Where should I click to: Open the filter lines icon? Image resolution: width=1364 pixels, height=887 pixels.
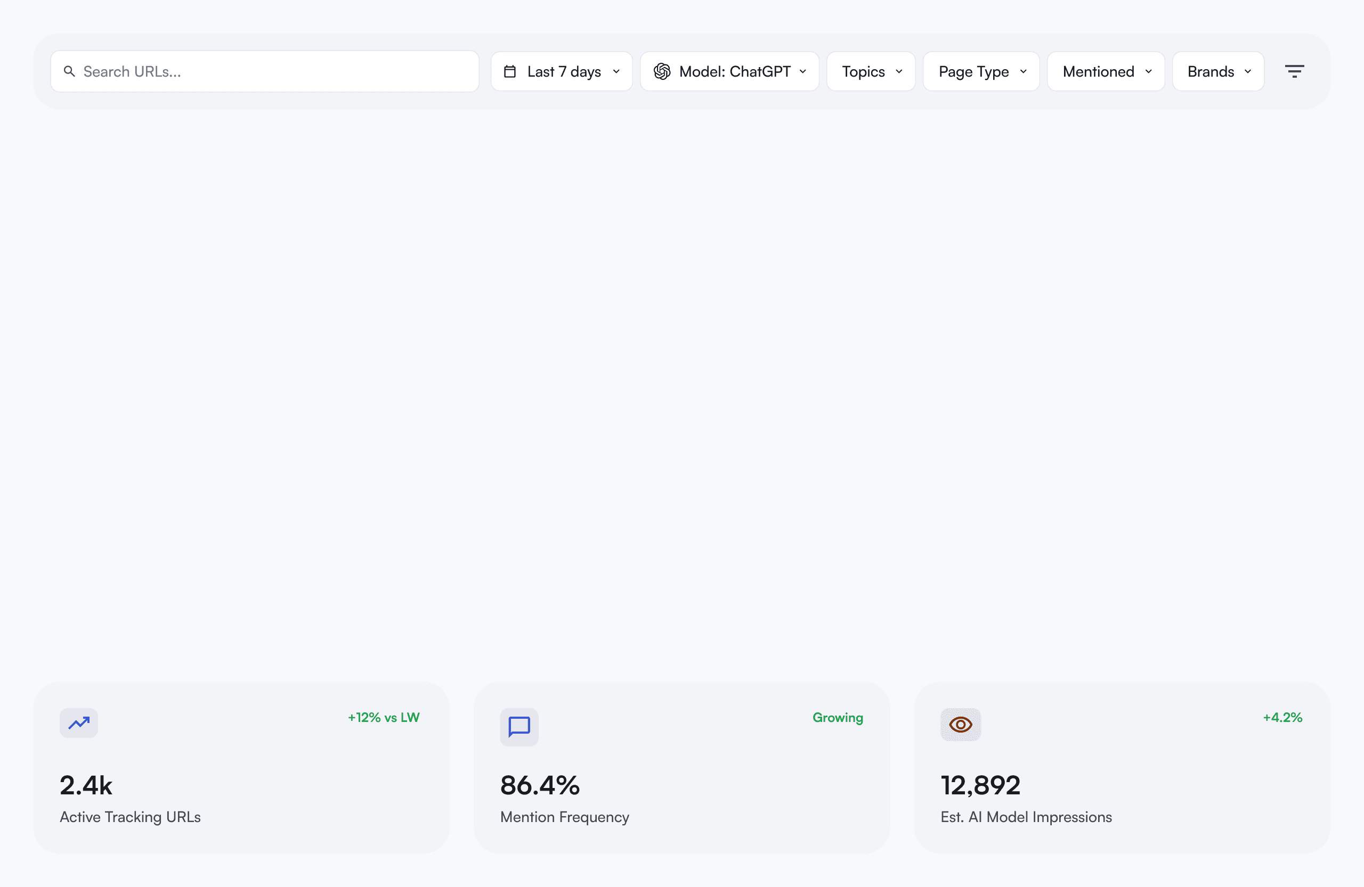[x=1294, y=71]
